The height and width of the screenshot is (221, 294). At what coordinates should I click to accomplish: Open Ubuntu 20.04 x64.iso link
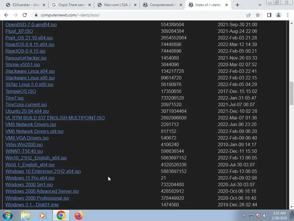[x=27, y=111]
